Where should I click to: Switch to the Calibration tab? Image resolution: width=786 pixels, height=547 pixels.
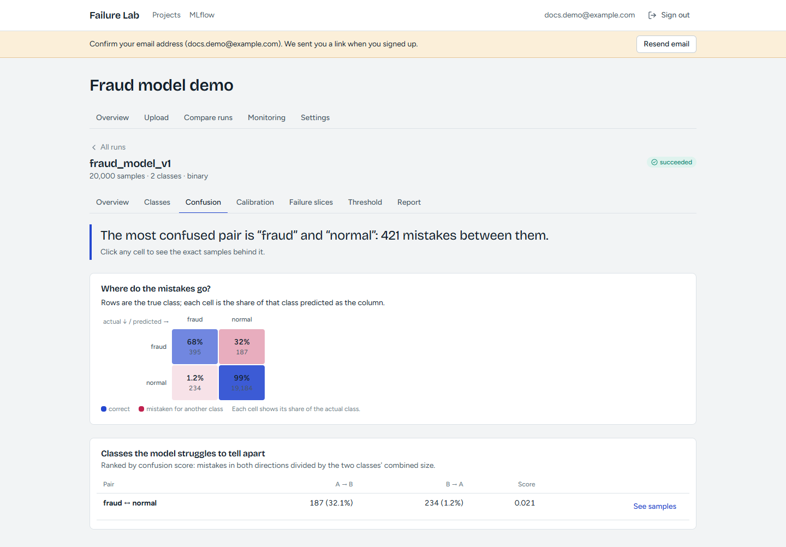coord(255,202)
